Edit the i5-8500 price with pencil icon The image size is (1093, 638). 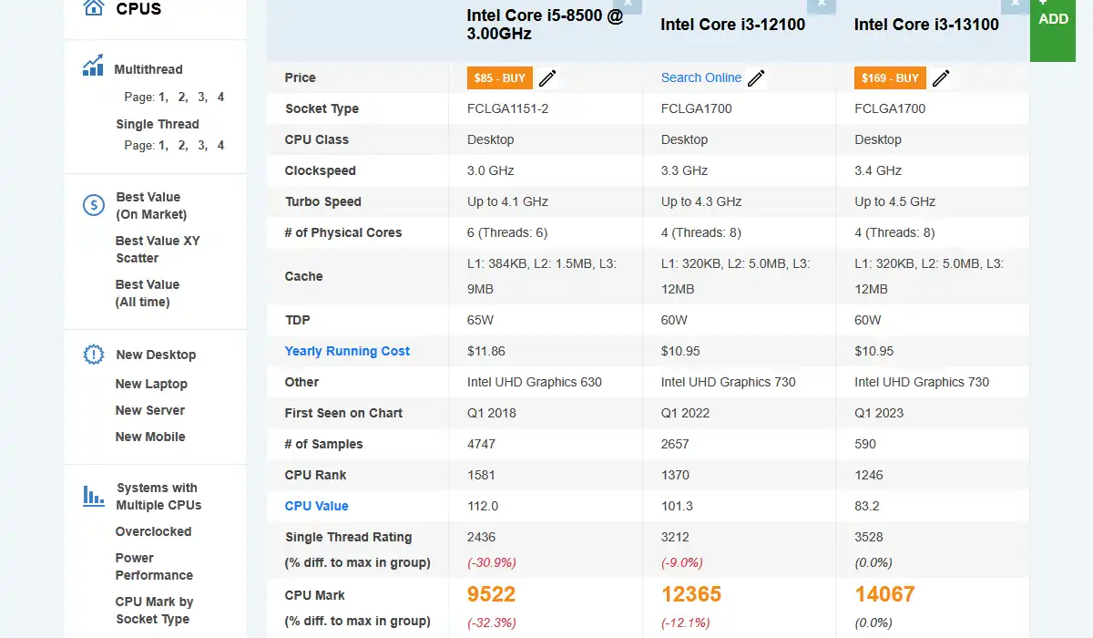pyautogui.click(x=547, y=78)
